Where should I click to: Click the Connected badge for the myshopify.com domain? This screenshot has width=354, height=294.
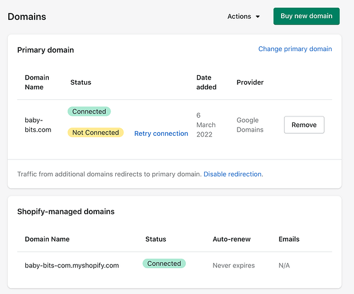(x=164, y=263)
